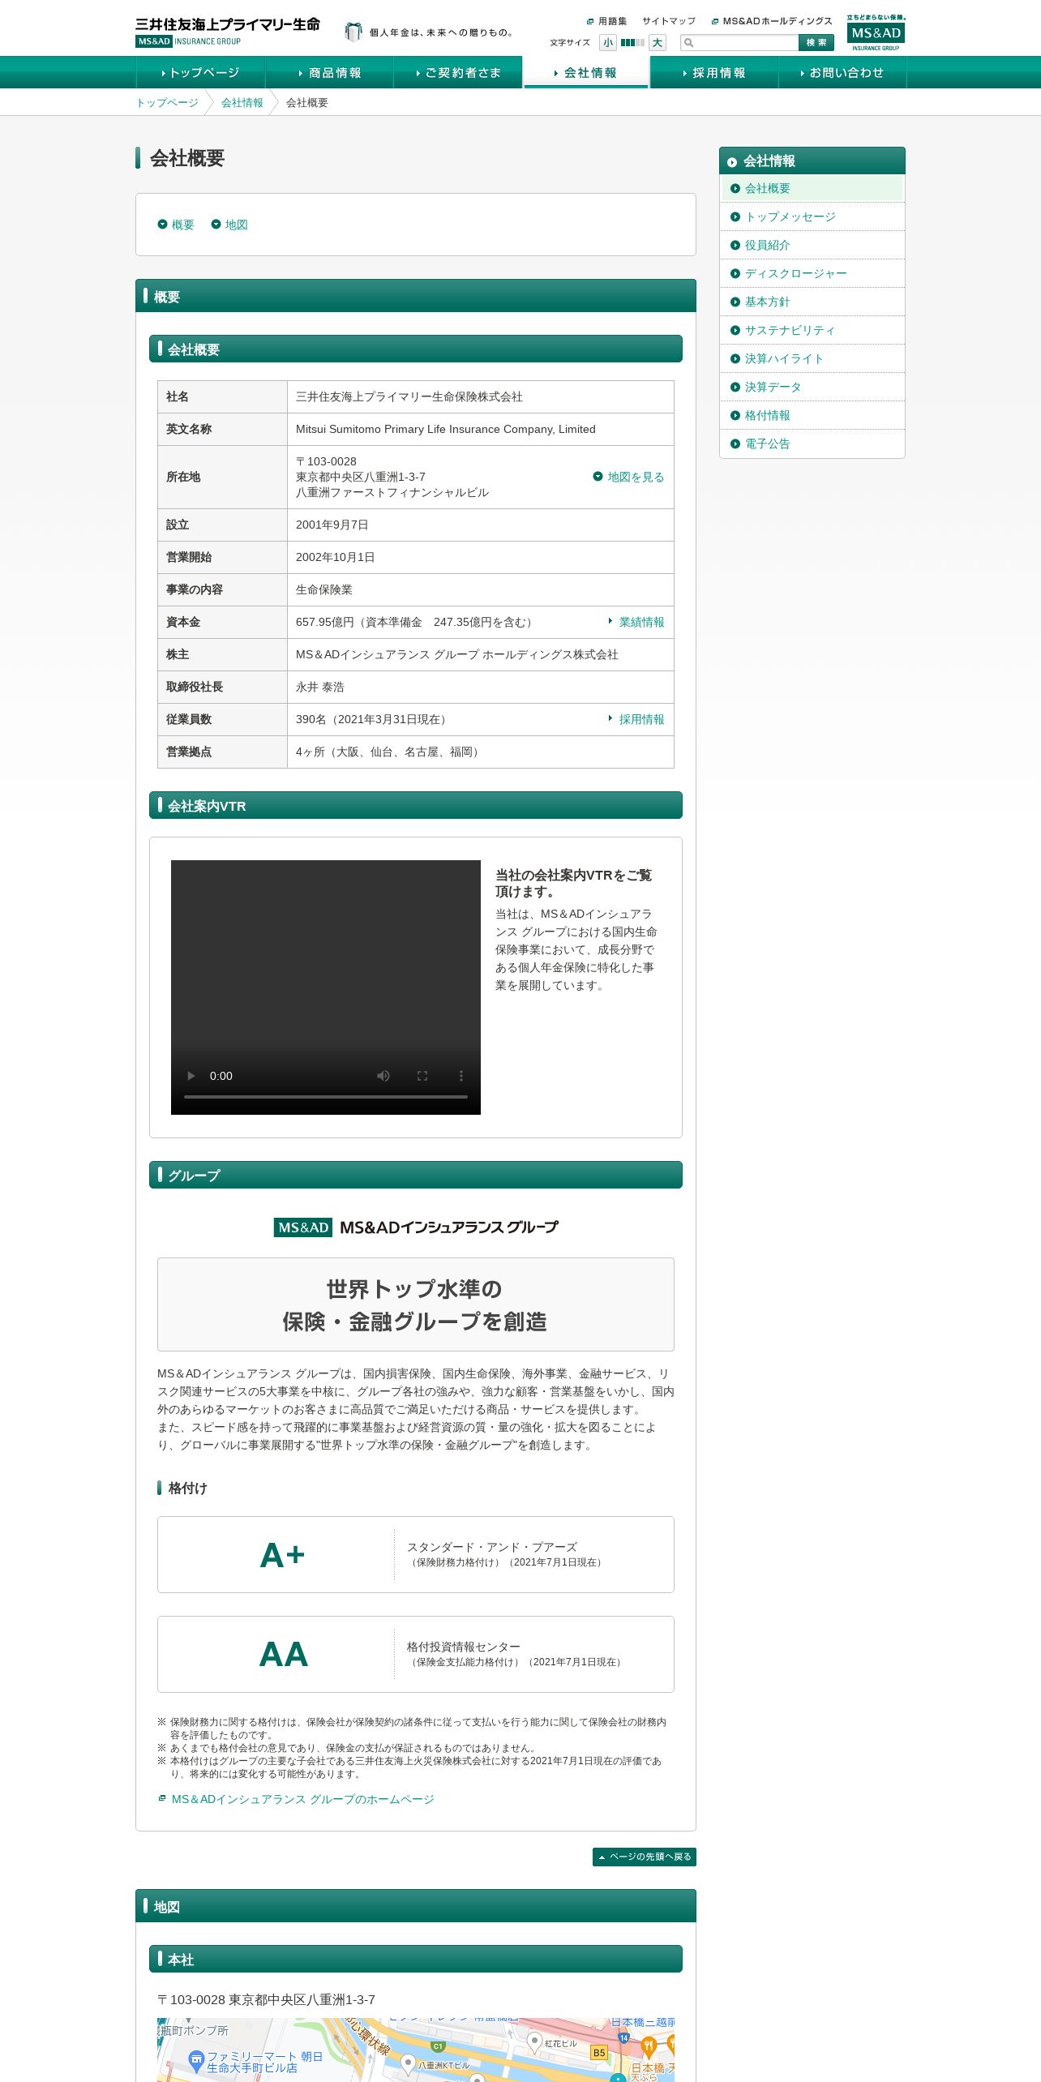This screenshot has width=1041, height=2082.
Task: Click company name 三井住友海上プライマリー生命保険株式会社 cell
Action: click(481, 396)
